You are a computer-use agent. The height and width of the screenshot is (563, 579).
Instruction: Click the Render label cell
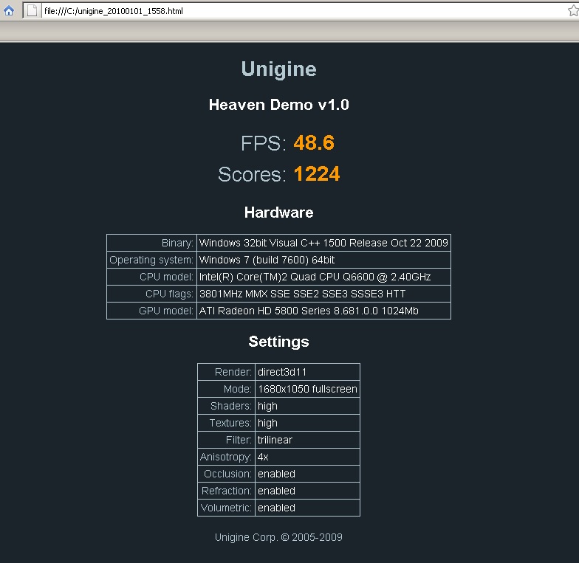tap(226, 372)
